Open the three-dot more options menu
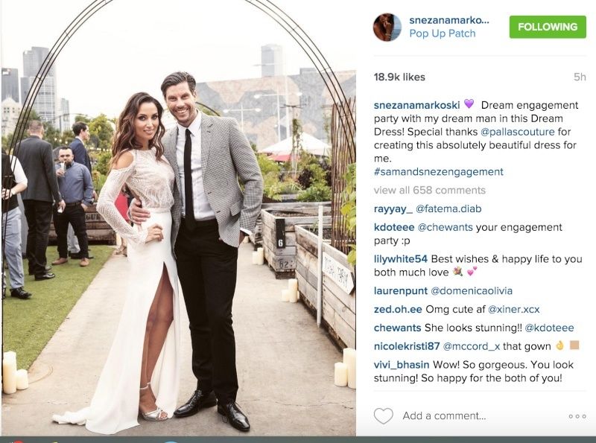596x443 pixels. pos(577,416)
